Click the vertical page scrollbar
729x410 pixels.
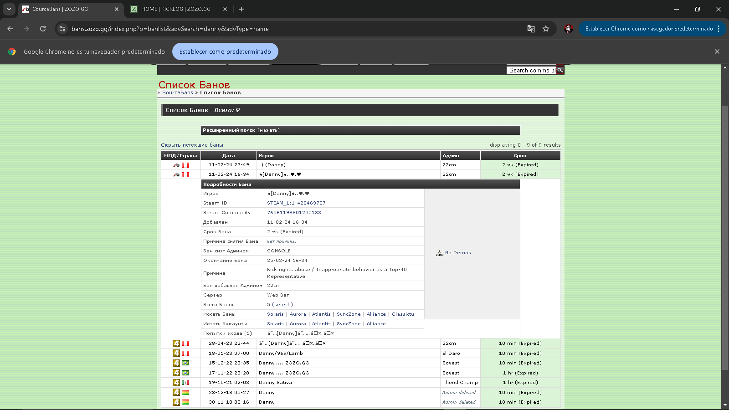(x=725, y=228)
